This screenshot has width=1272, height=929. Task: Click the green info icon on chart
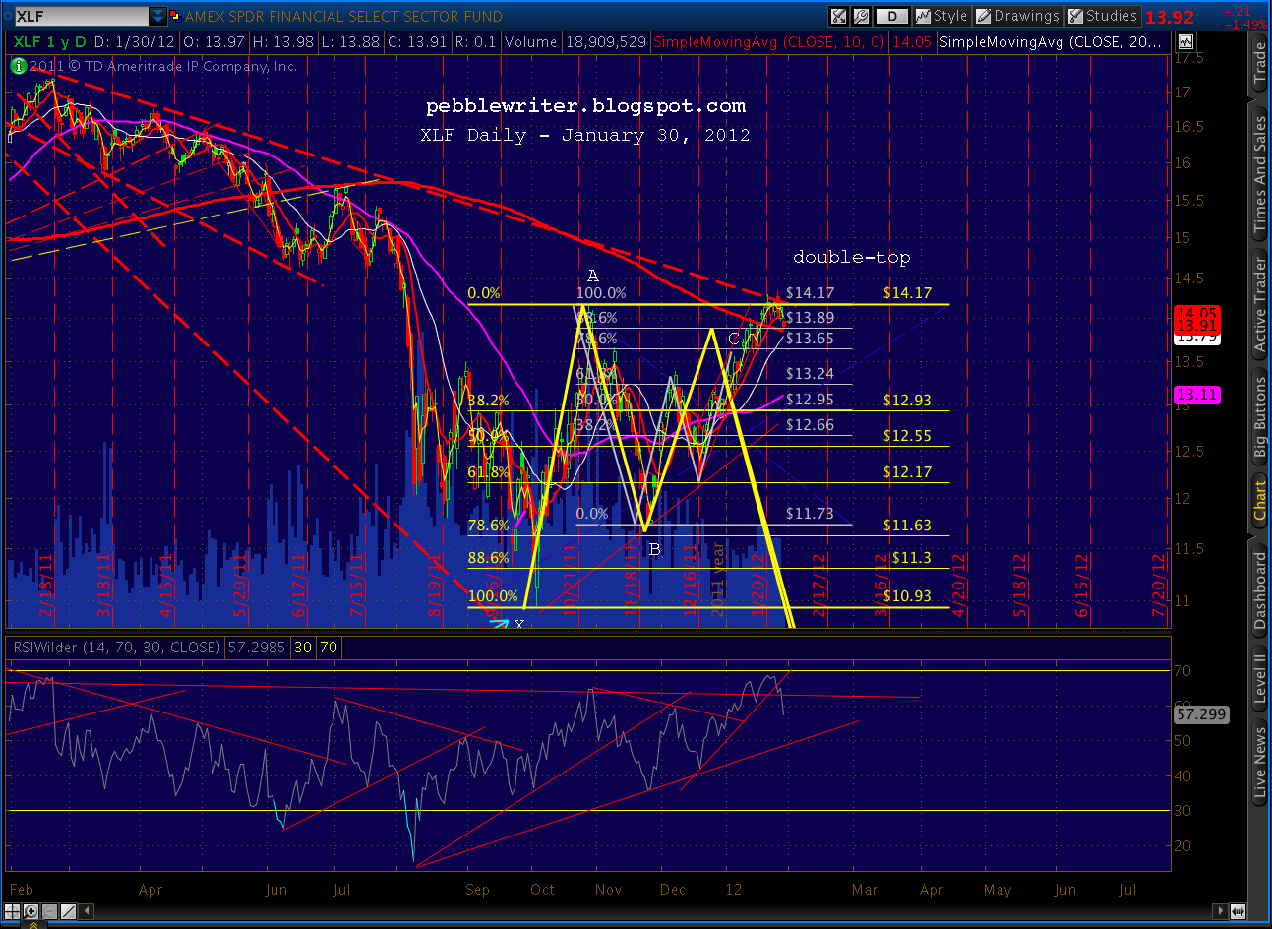(19, 66)
